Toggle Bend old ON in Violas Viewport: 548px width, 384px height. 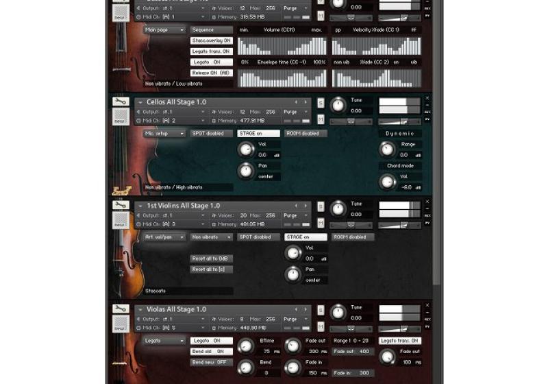point(212,351)
